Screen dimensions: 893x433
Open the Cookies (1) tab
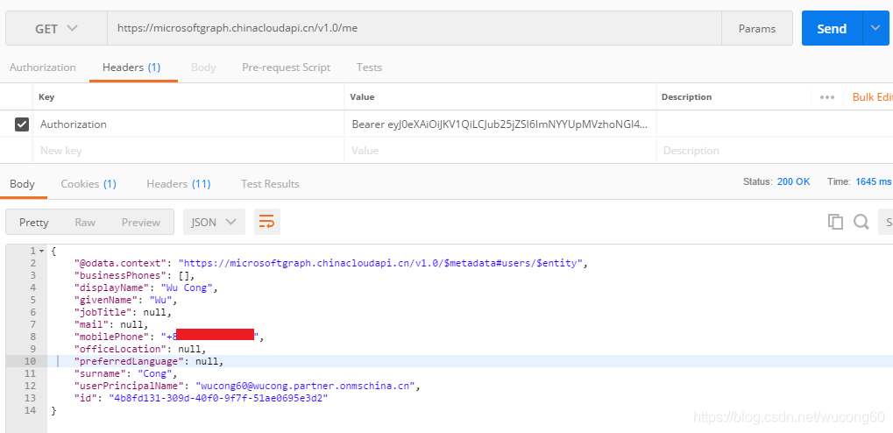[x=89, y=183]
